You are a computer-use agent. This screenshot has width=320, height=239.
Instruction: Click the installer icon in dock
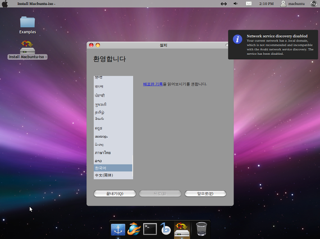[x=182, y=230]
